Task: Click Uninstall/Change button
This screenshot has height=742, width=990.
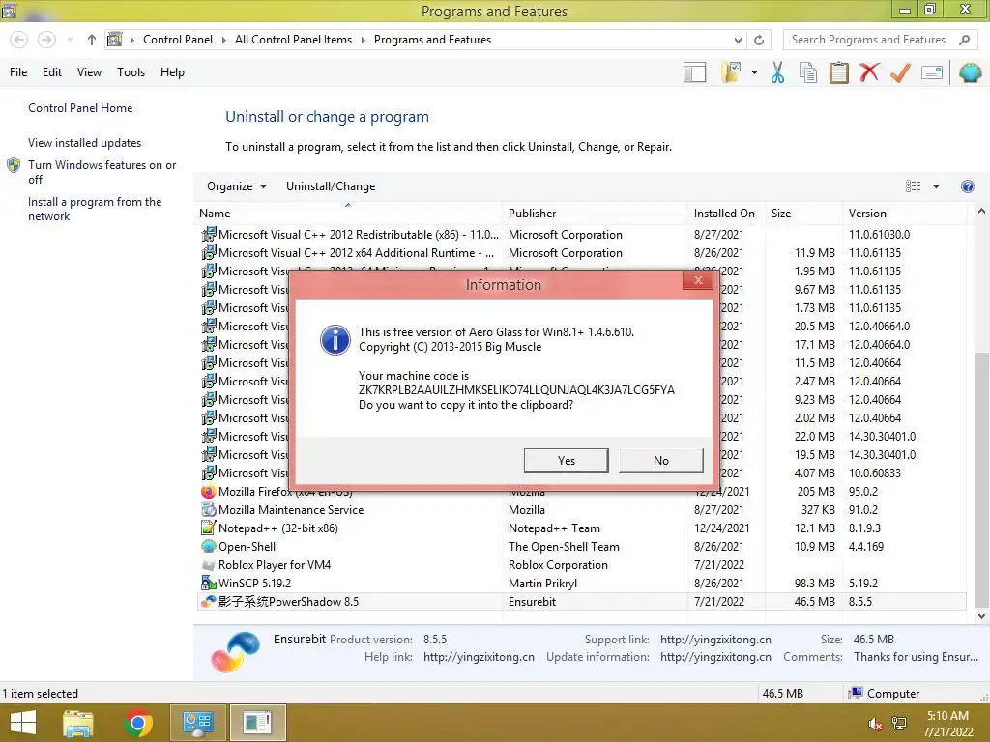Action: click(331, 186)
